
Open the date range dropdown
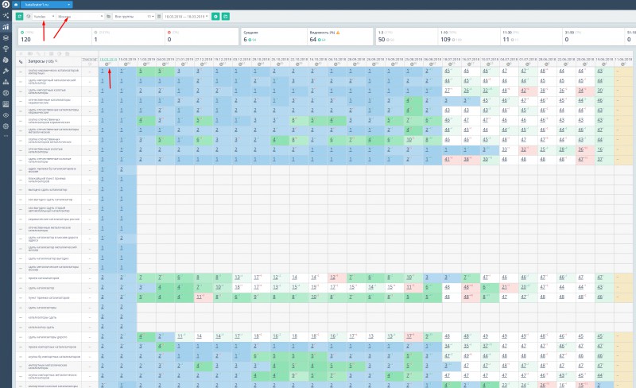tap(187, 16)
